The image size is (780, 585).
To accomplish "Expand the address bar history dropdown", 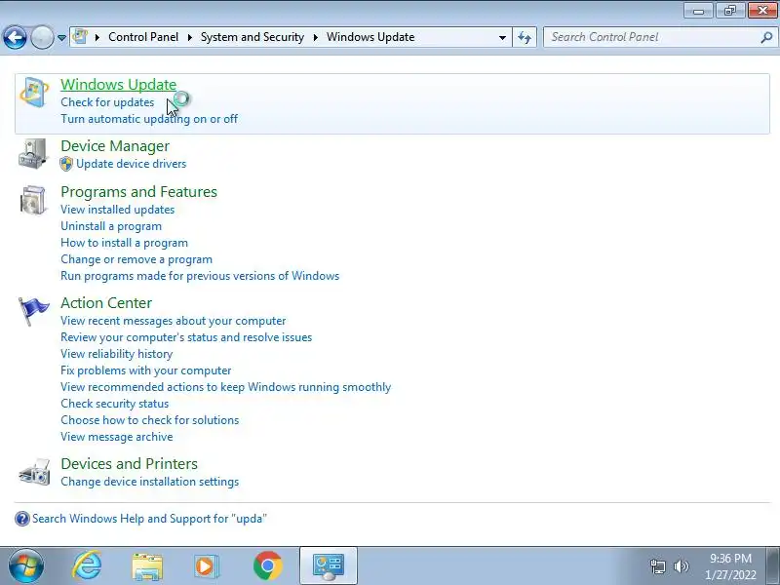I will coord(502,37).
